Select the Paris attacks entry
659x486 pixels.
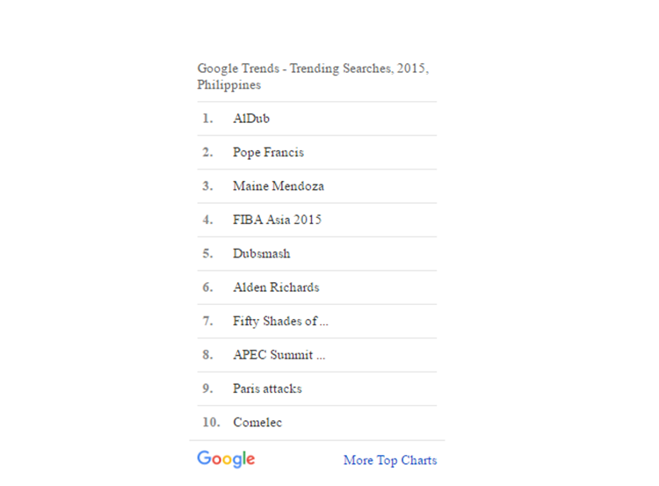point(267,388)
